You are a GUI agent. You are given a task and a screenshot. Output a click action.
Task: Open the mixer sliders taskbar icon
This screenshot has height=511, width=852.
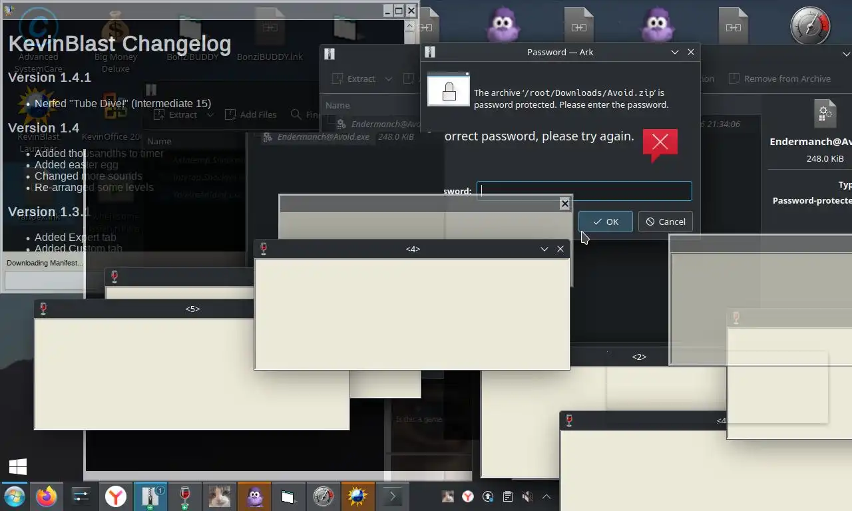click(x=81, y=496)
